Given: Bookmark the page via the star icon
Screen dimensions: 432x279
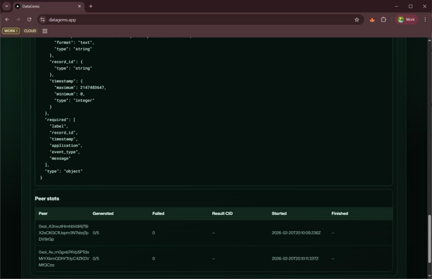Looking at the screenshot, I should (x=356, y=21).
